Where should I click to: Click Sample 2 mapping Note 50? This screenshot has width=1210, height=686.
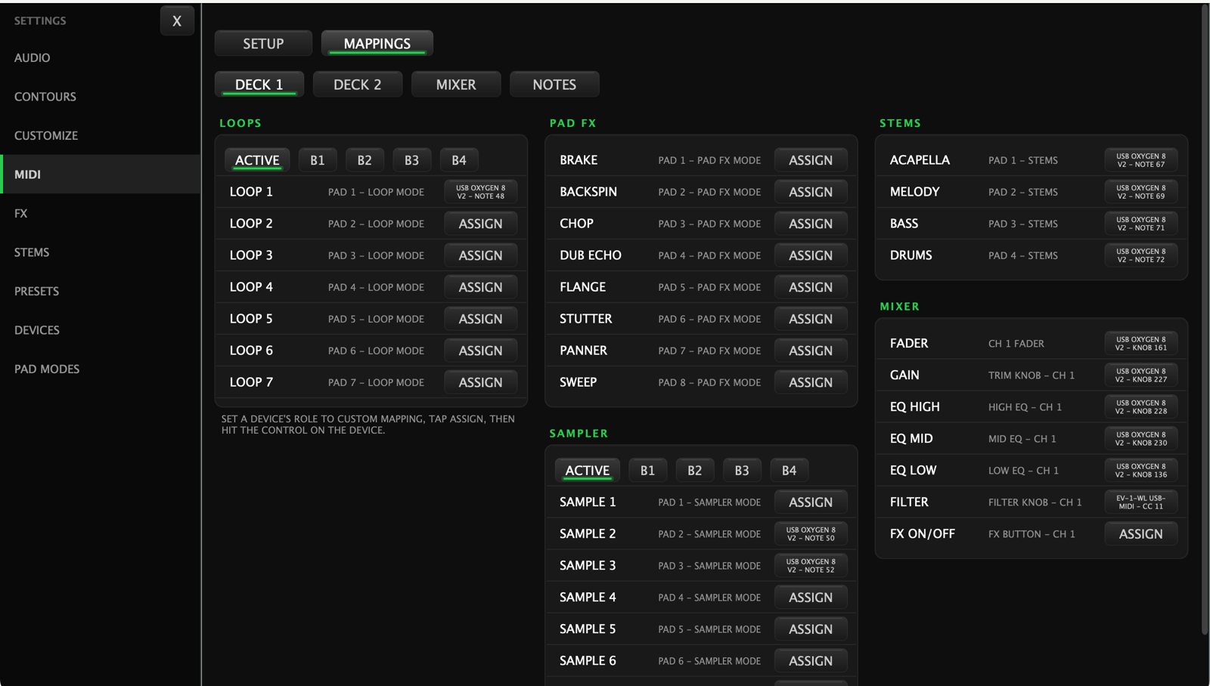click(x=811, y=534)
